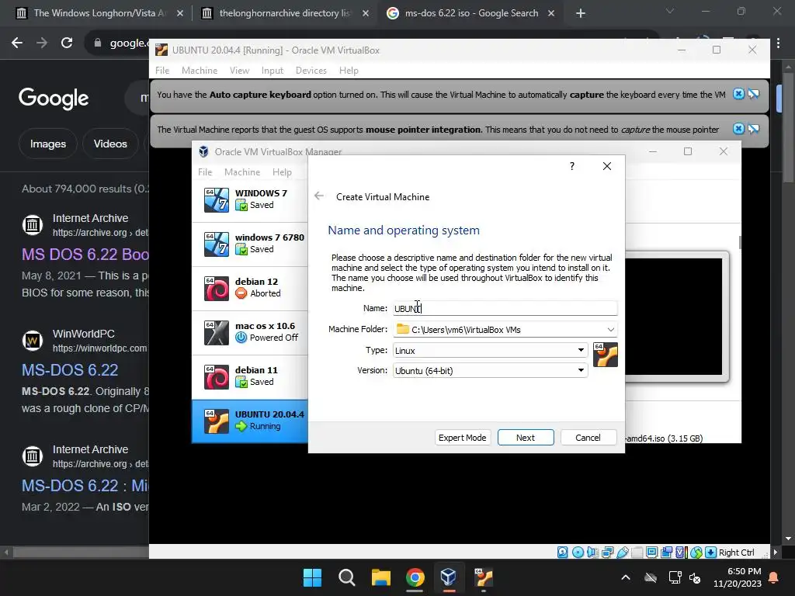The height and width of the screenshot is (596, 795).
Task: Click the shared folders status icon
Action: pyautogui.click(x=637, y=552)
